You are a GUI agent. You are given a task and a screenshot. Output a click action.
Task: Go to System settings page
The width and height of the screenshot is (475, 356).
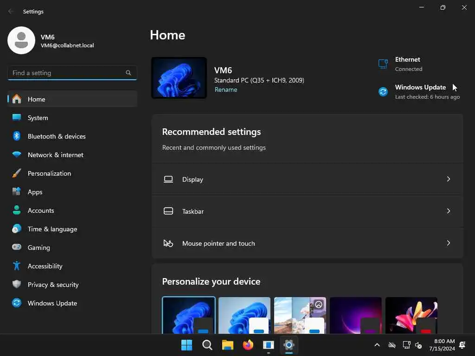[x=72, y=117]
